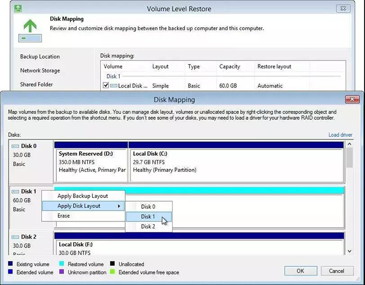Uncheck the Local Disk volume checkbox
The width and height of the screenshot is (365, 285).
click(106, 85)
